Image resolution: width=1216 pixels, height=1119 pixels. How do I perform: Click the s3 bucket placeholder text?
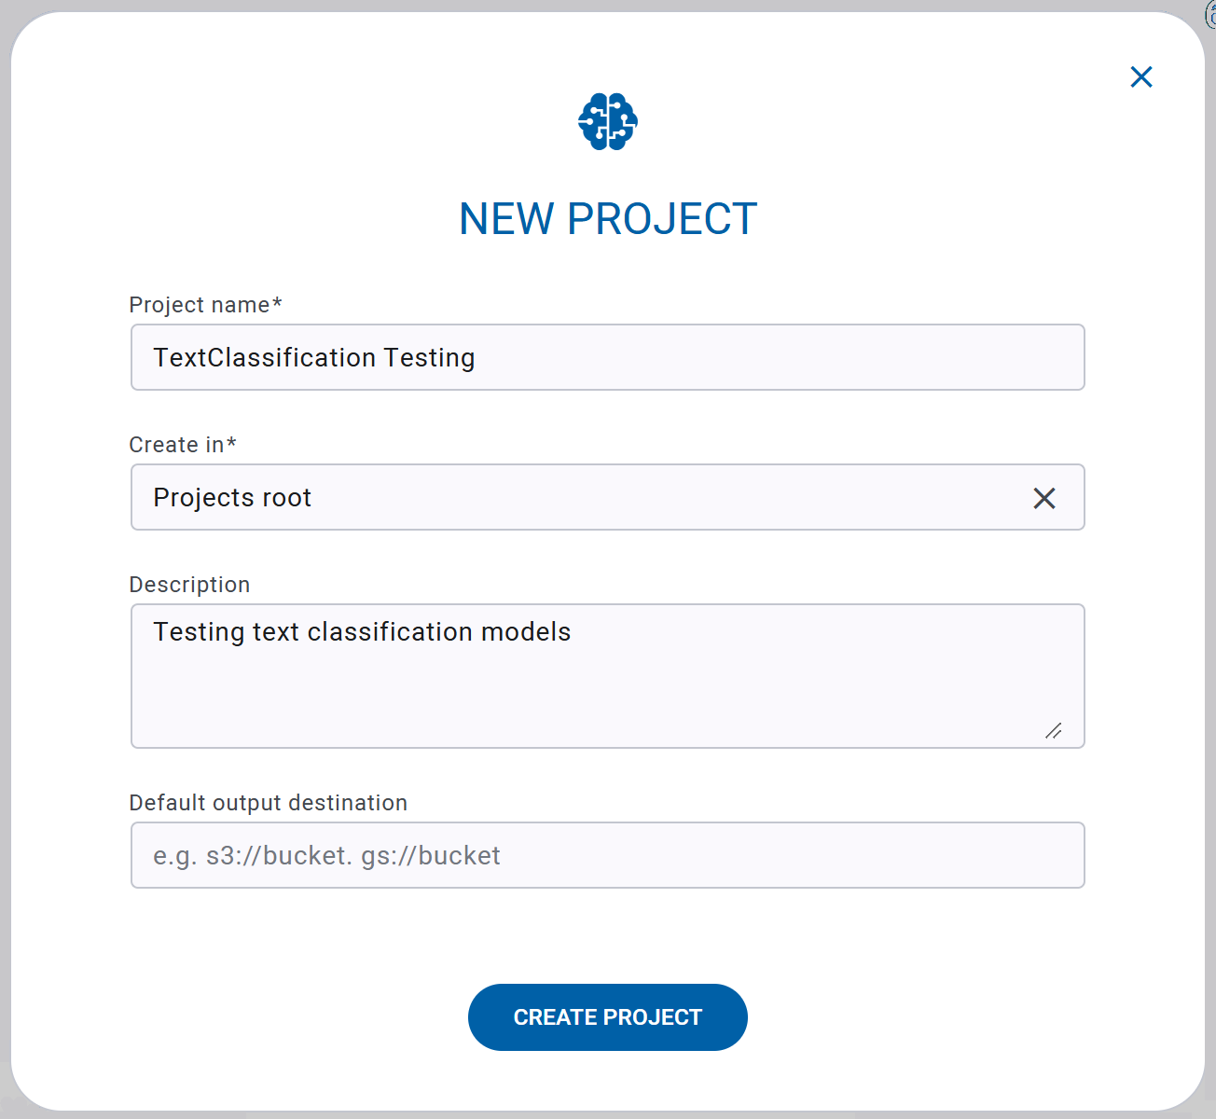pyautogui.click(x=326, y=855)
